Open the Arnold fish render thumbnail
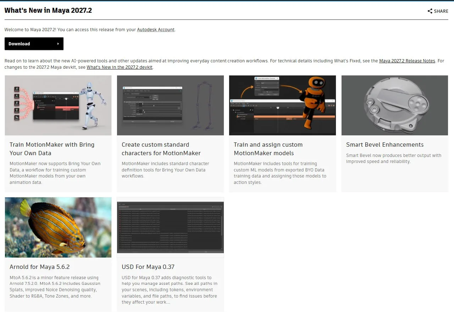 [x=58, y=227]
